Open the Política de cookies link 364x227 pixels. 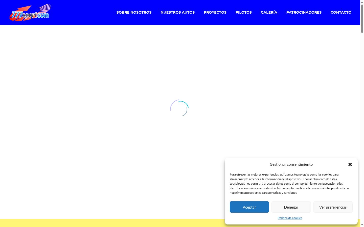(290, 218)
